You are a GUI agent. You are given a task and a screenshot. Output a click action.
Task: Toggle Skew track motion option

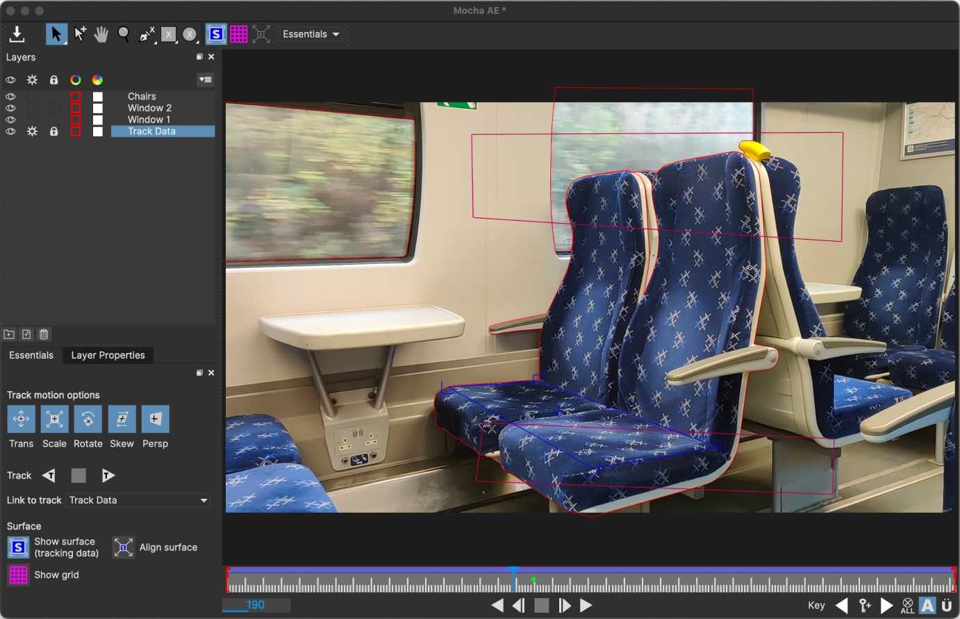click(122, 419)
